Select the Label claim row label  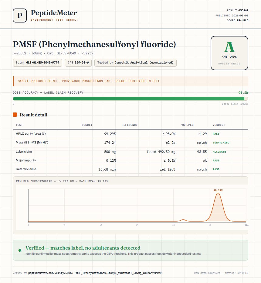(24, 151)
